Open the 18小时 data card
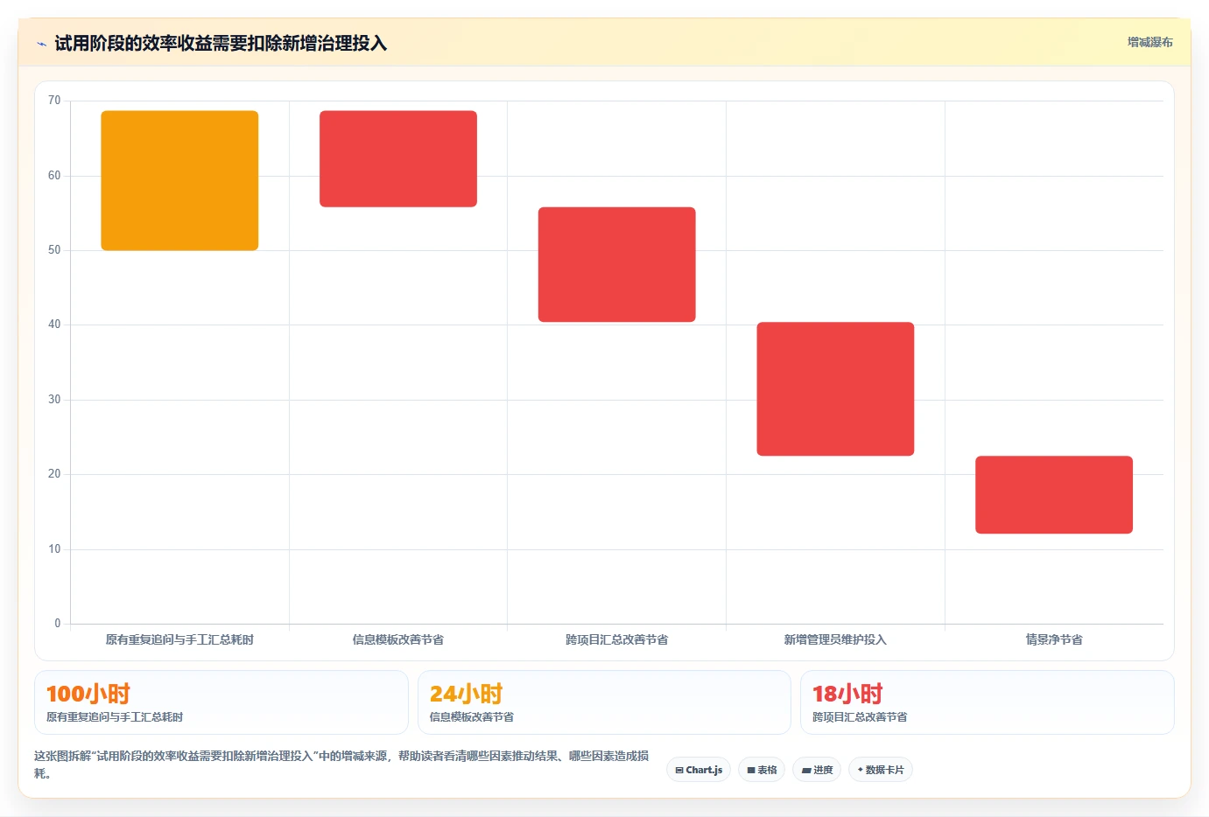1209x817 pixels. (x=988, y=702)
